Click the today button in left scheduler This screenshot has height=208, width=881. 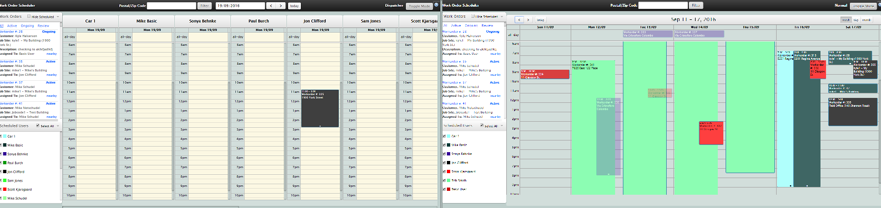click(x=295, y=6)
